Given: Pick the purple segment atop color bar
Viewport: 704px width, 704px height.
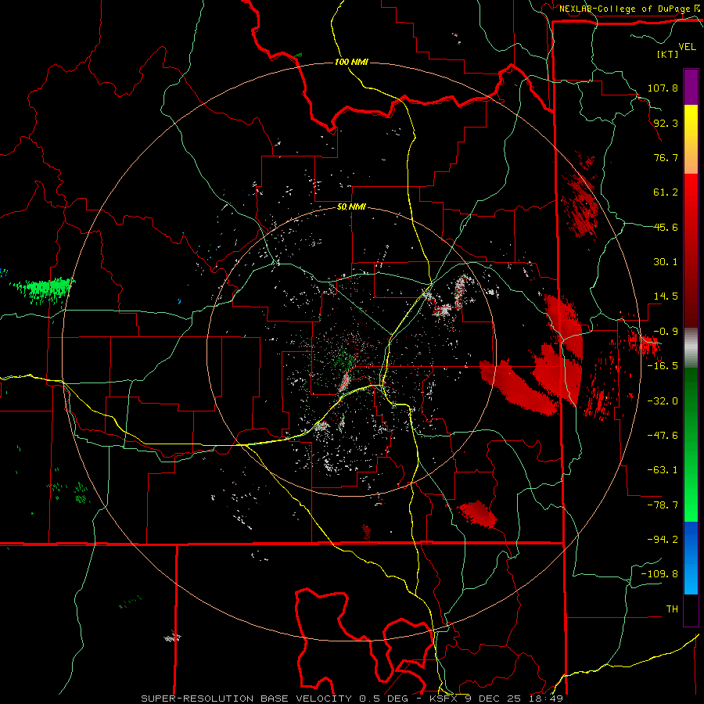Looking at the screenshot, I should [x=691, y=87].
